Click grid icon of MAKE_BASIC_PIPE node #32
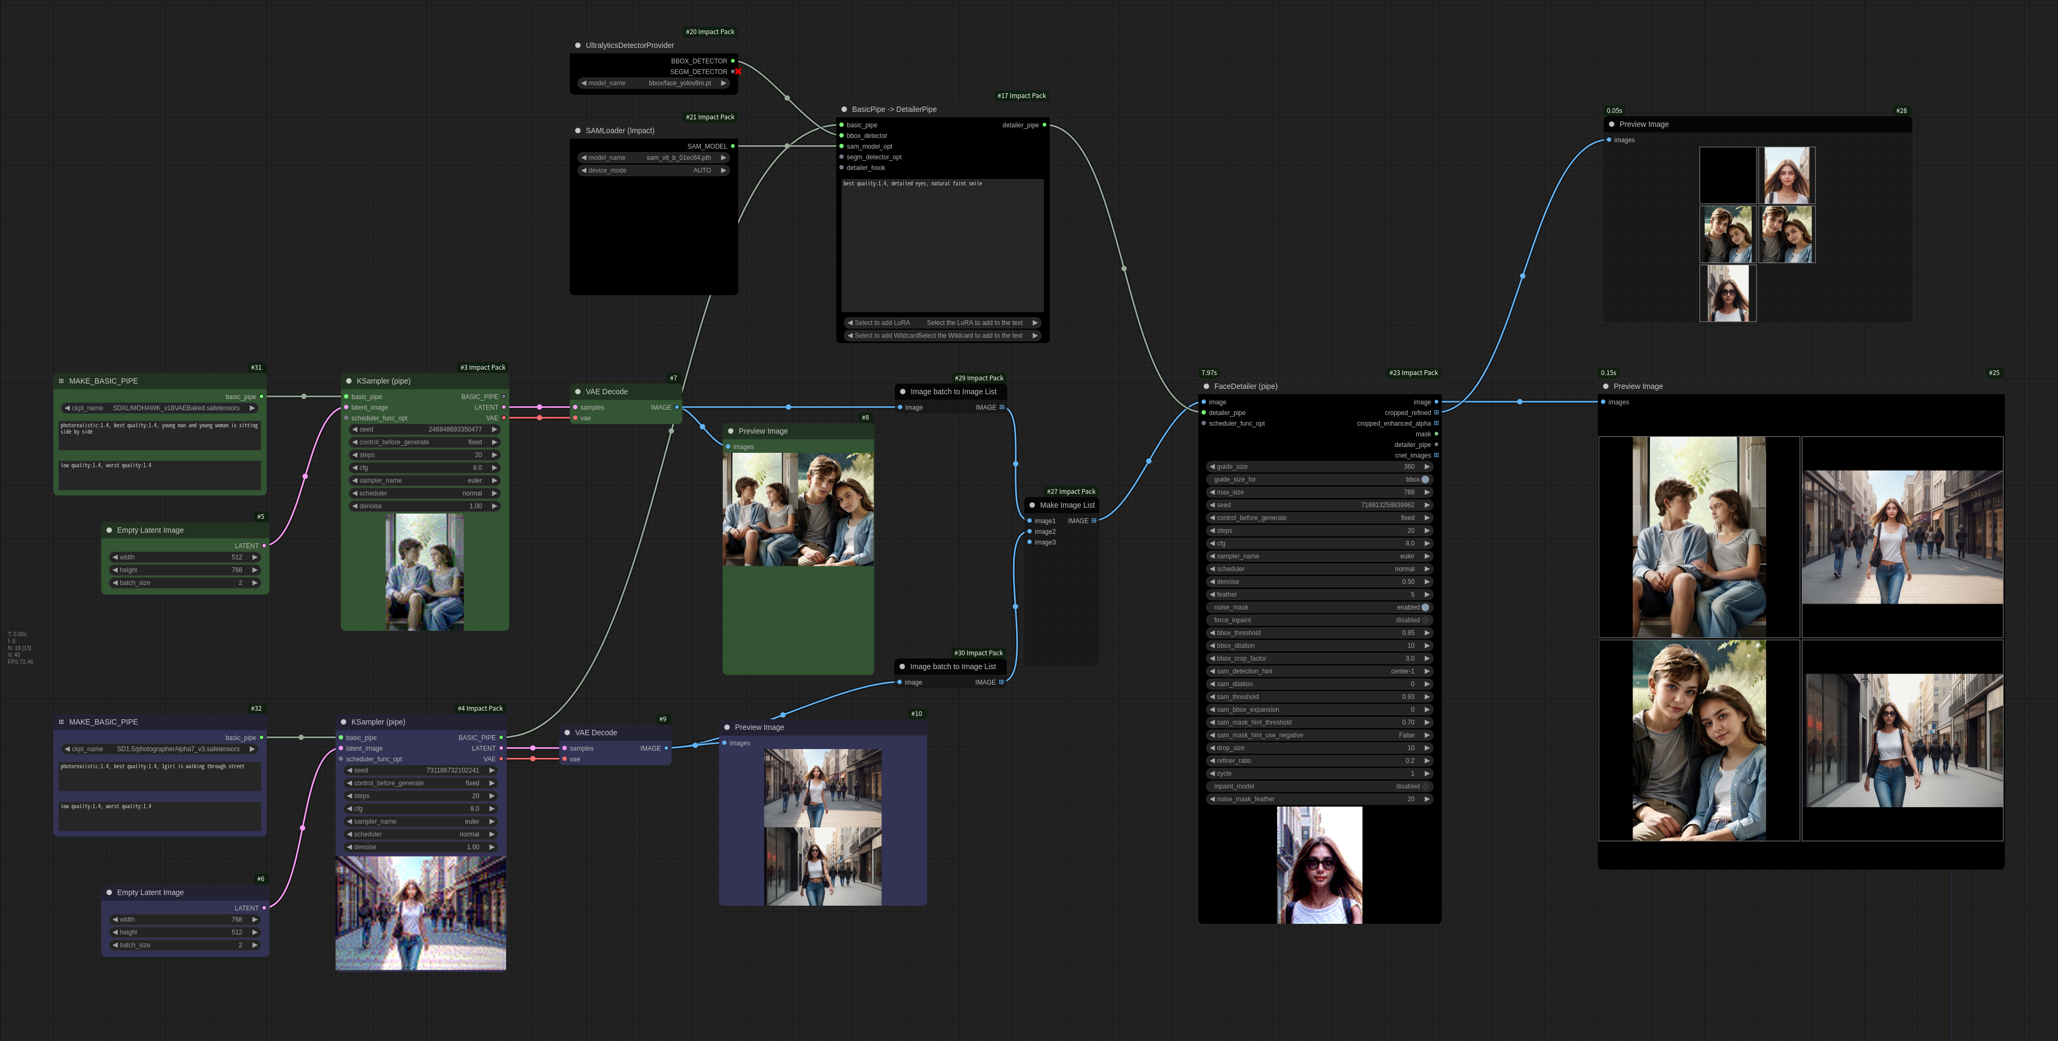 tap(62, 722)
